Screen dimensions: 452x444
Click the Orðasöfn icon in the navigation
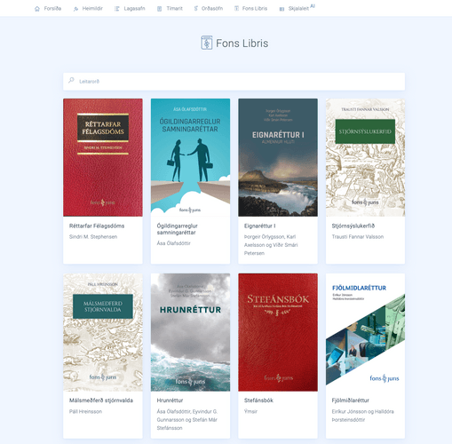point(195,9)
